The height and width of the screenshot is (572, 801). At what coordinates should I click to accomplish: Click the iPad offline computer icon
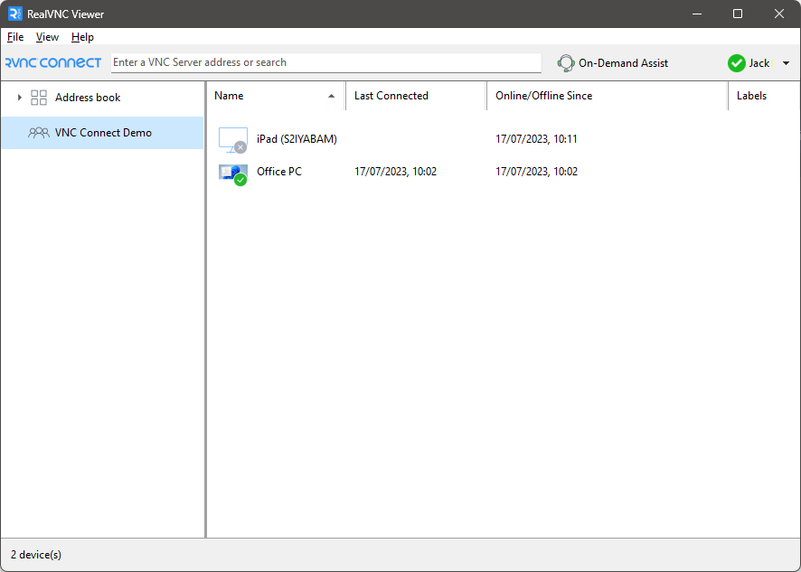point(233,140)
